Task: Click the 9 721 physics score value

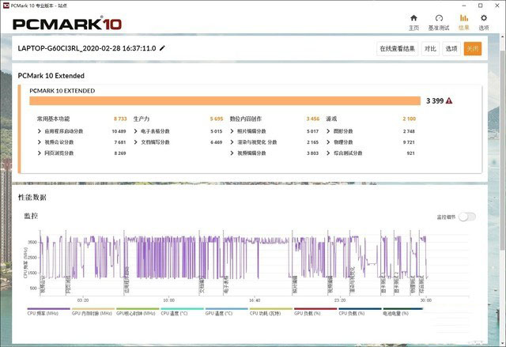Action: coord(409,142)
